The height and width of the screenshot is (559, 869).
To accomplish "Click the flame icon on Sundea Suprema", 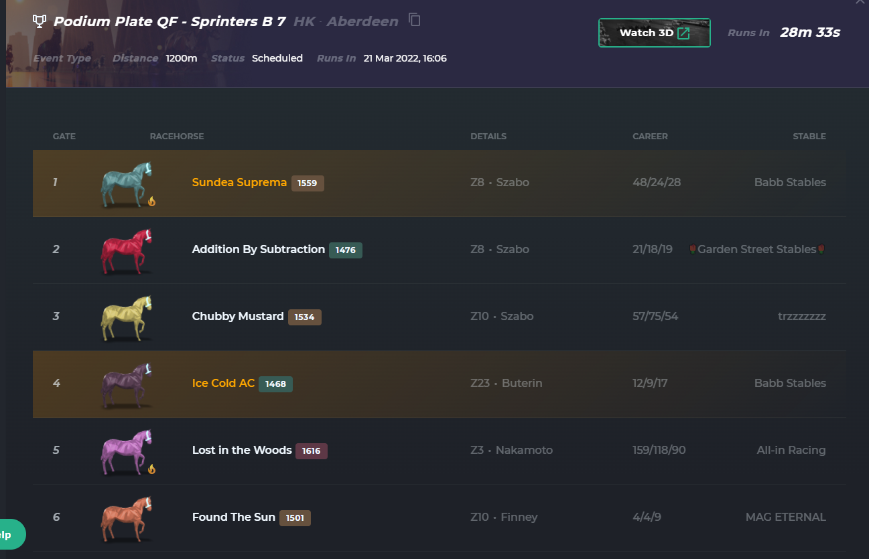I will [x=151, y=201].
